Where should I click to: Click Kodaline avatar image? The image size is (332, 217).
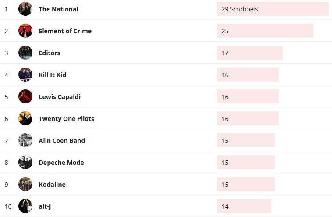click(x=25, y=184)
